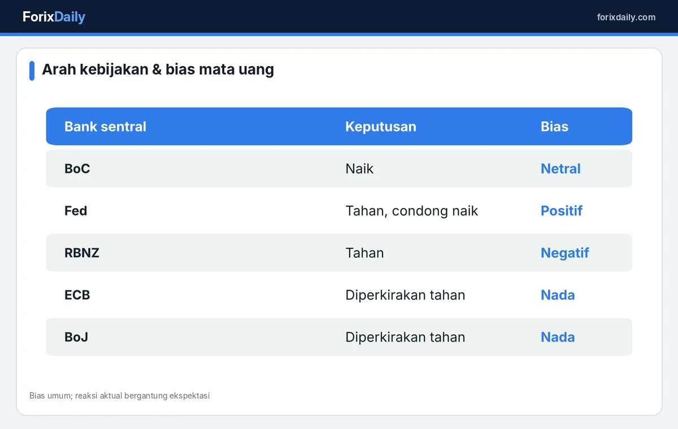Image resolution: width=678 pixels, height=429 pixels.
Task: Click the 'Negatif' bias value
Action: [564, 253]
